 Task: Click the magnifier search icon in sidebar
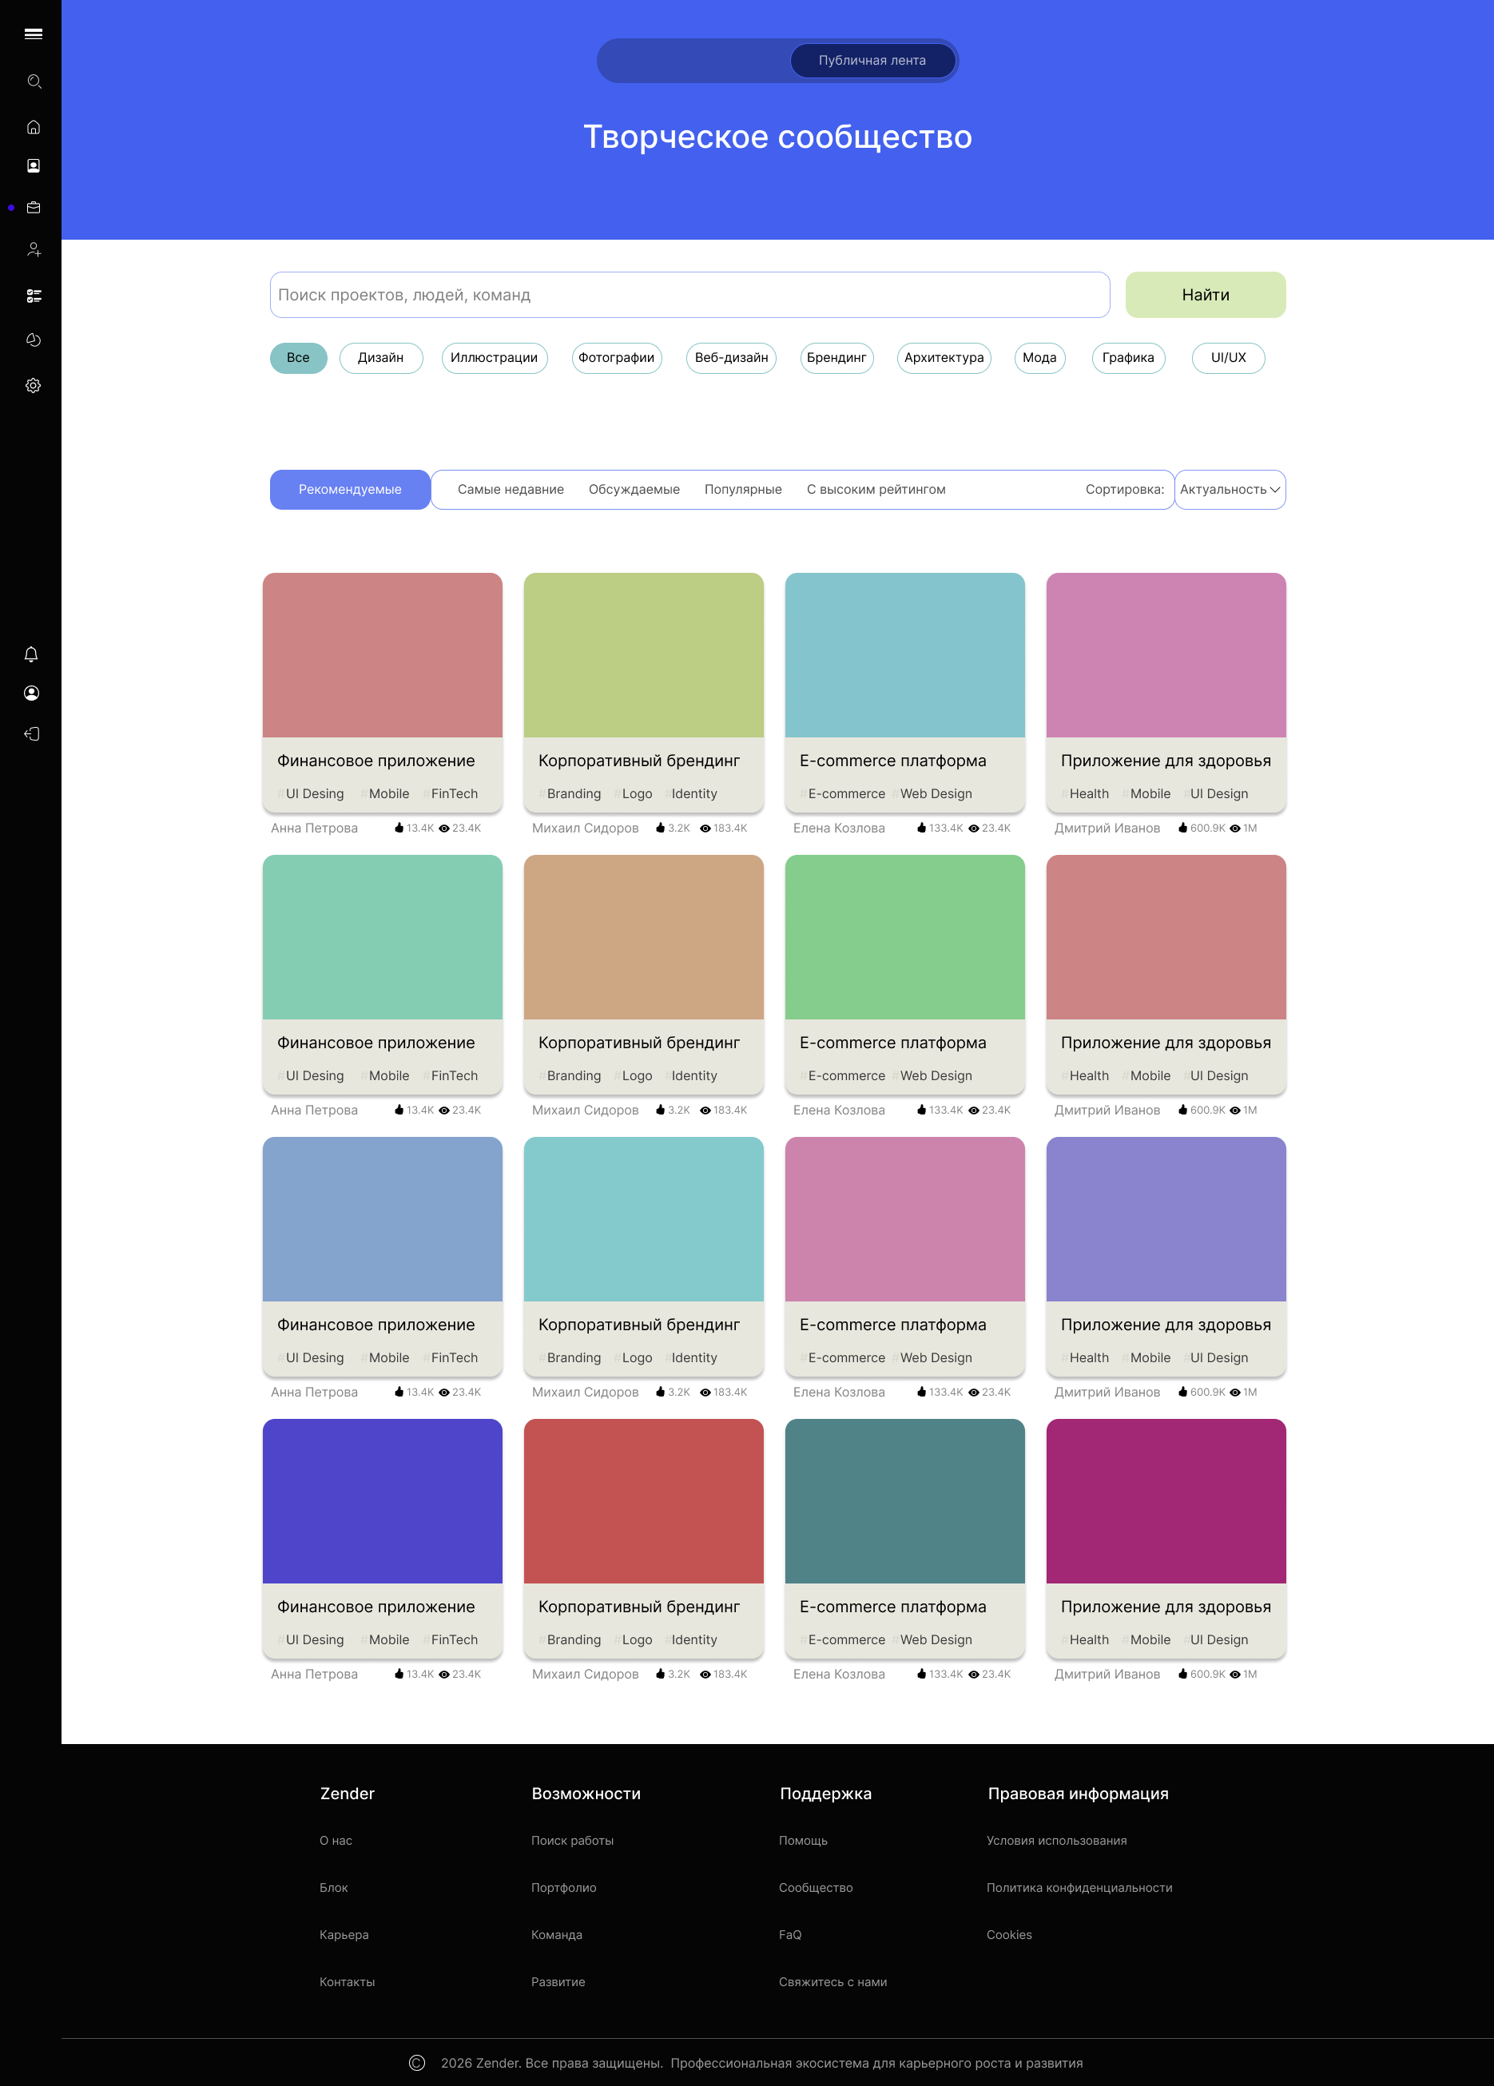(x=34, y=81)
